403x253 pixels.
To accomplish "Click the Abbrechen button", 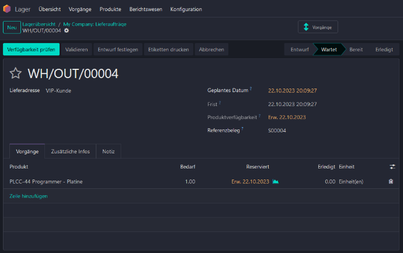I will pyautogui.click(x=211, y=50).
